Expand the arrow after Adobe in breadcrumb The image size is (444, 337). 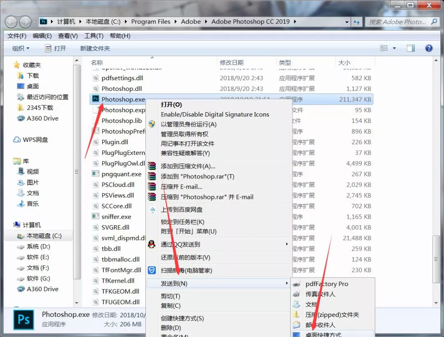tap(206, 21)
